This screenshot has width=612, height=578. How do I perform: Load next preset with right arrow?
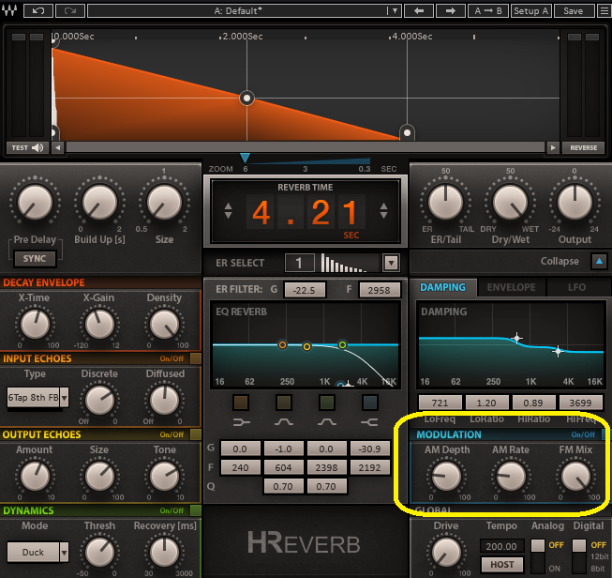click(451, 10)
